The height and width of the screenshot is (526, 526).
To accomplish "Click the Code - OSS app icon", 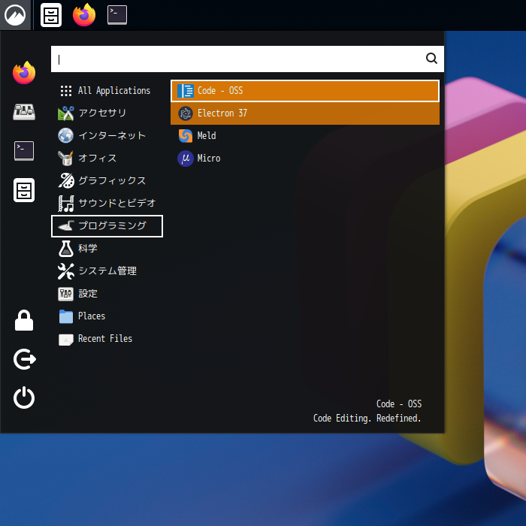I will point(186,91).
